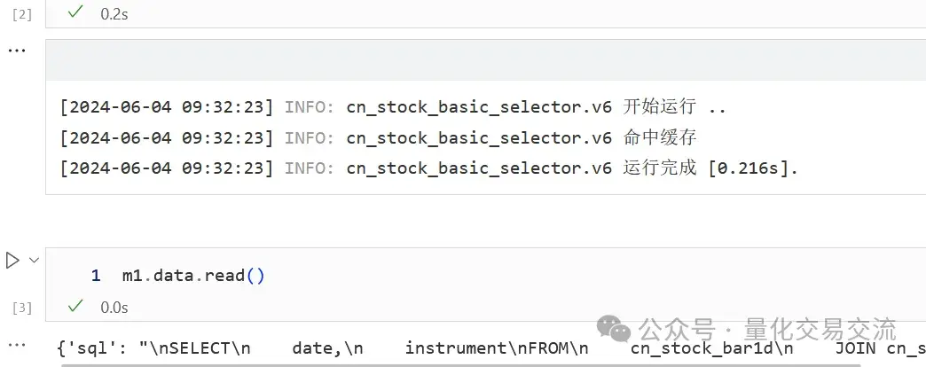This screenshot has width=926, height=367.
Task: Run the m1.data.read() cell
Action: (x=12, y=261)
